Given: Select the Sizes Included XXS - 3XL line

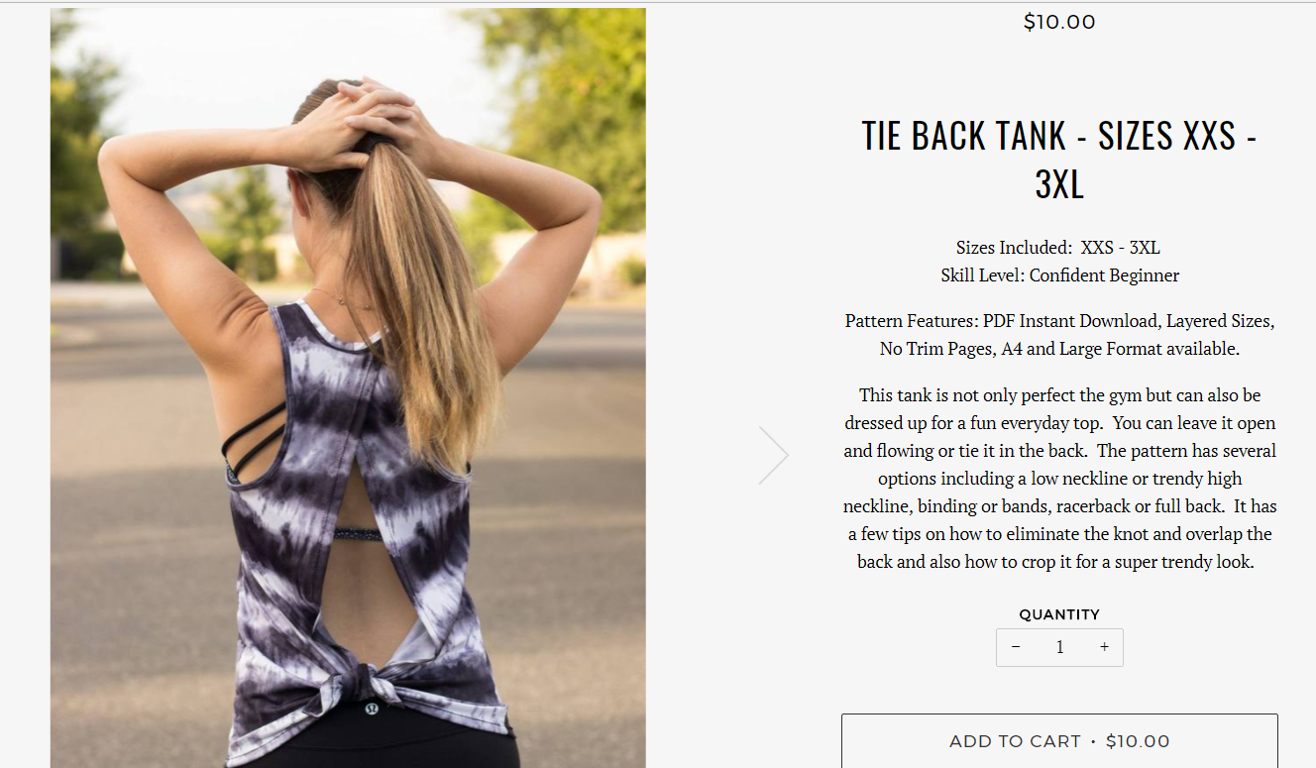Looking at the screenshot, I should coord(1058,248).
